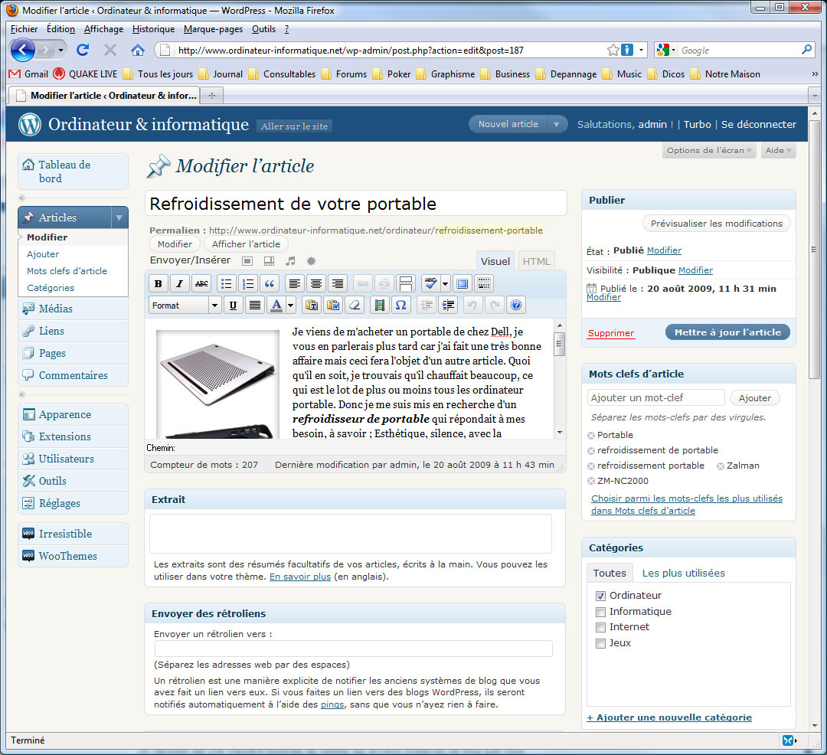Viewport: 827px width, 755px height.
Task: Open the spell-check language dropdown arrow
Action: [x=445, y=283]
